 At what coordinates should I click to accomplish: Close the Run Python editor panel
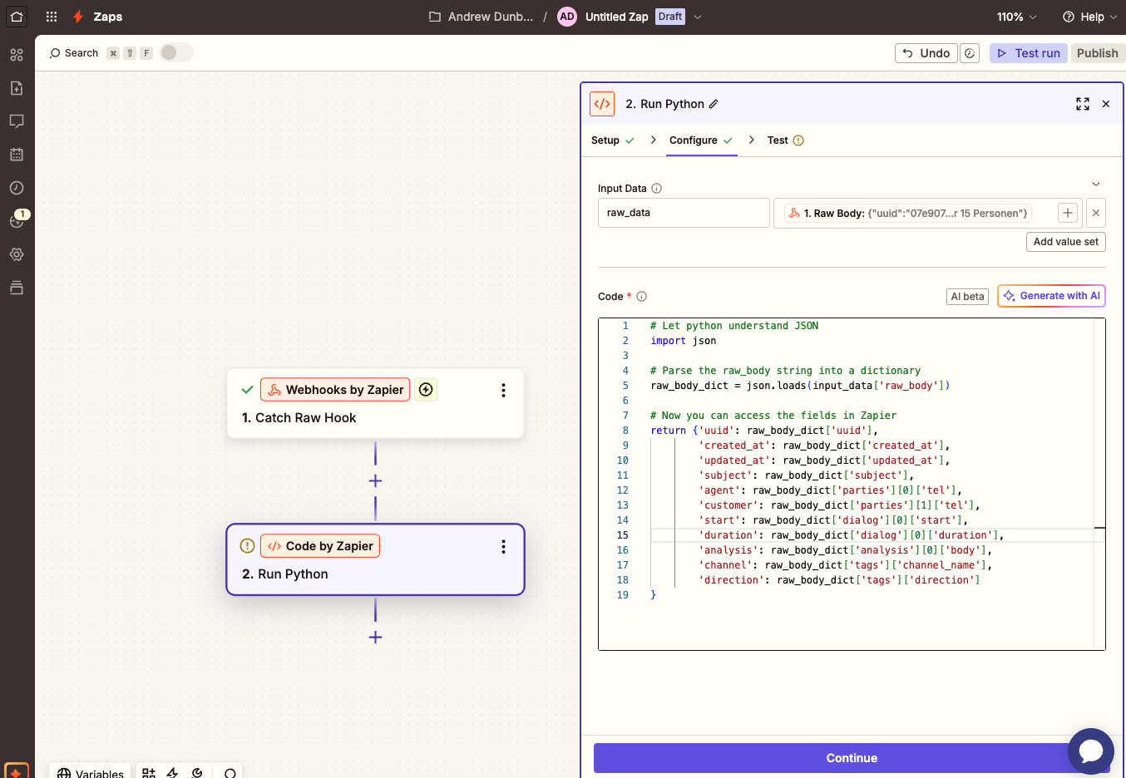tap(1106, 104)
